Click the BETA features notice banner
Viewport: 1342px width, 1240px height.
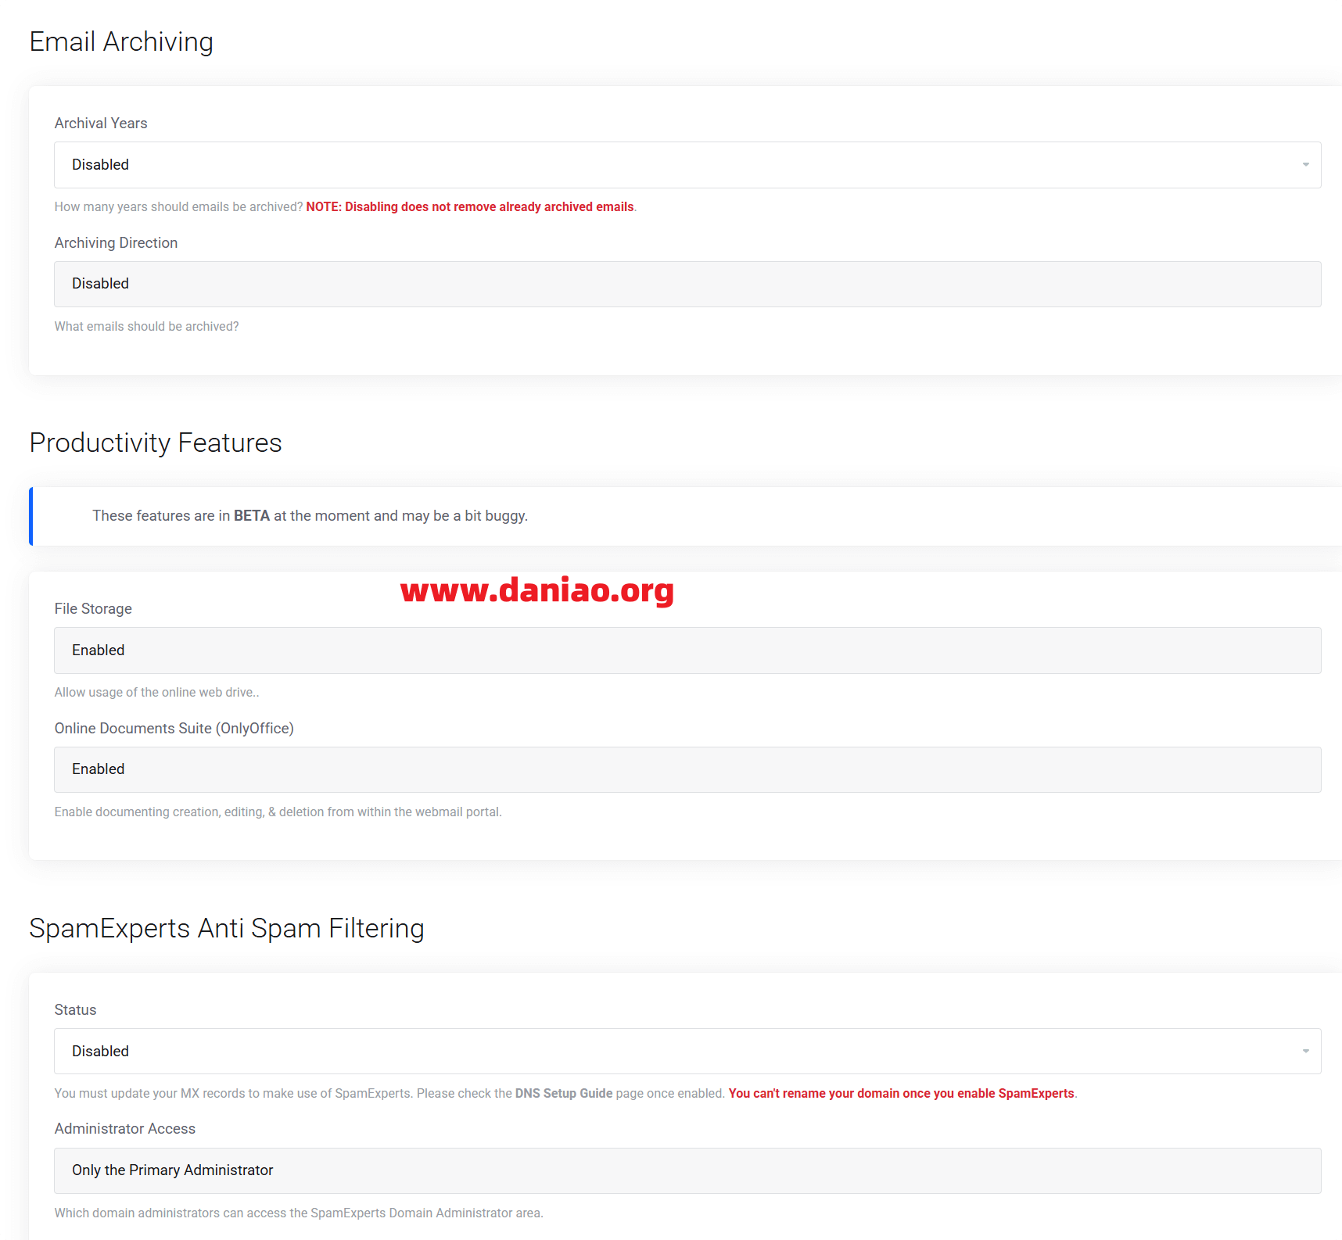pos(310,516)
